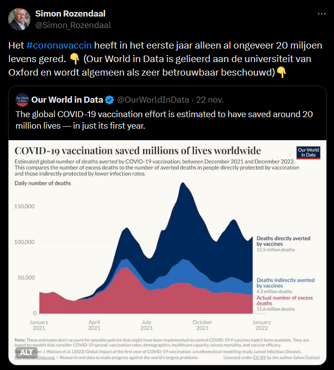Click the blue verified badge
Viewport: 334px width, 370px height.
click(109, 100)
